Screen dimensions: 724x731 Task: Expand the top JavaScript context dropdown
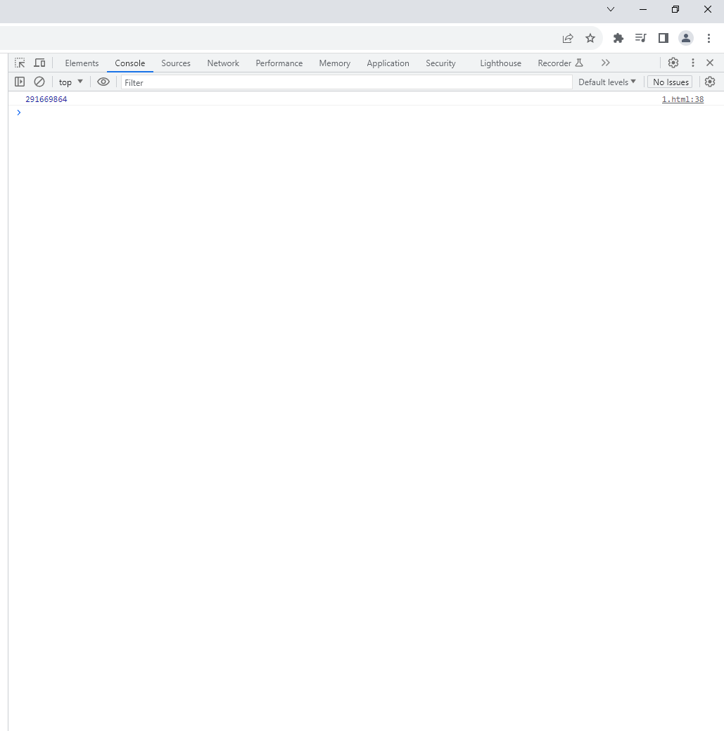pyautogui.click(x=71, y=82)
